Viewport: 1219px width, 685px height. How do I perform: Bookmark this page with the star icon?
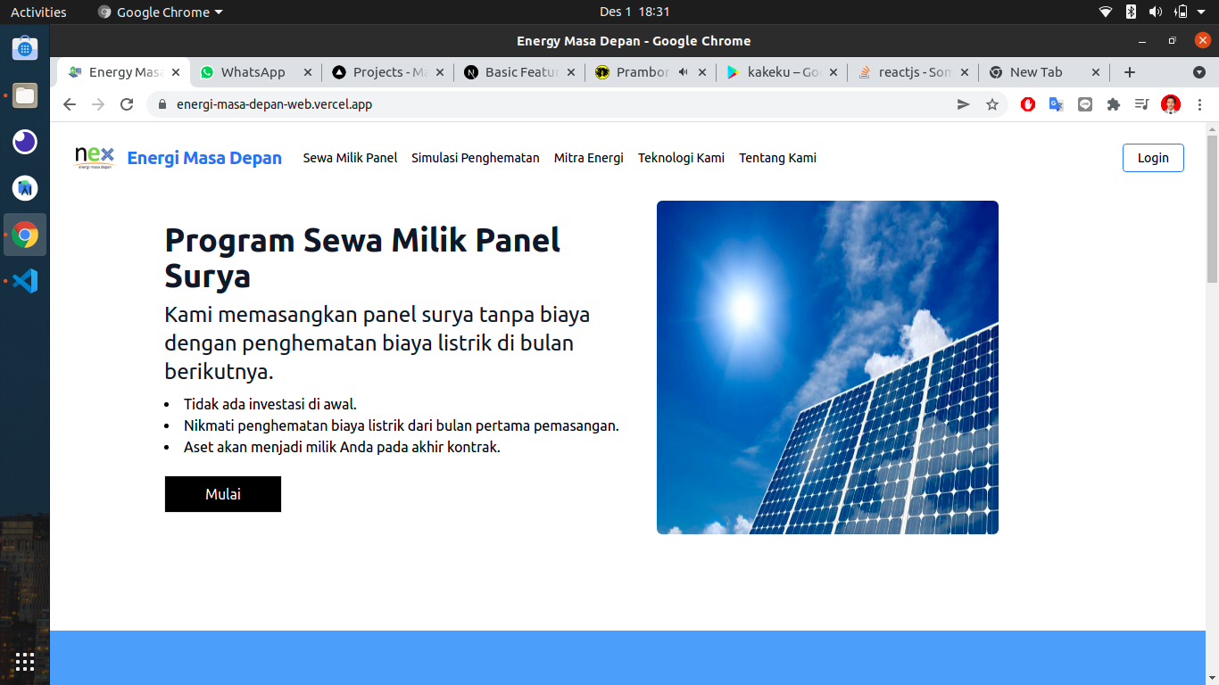click(x=991, y=104)
